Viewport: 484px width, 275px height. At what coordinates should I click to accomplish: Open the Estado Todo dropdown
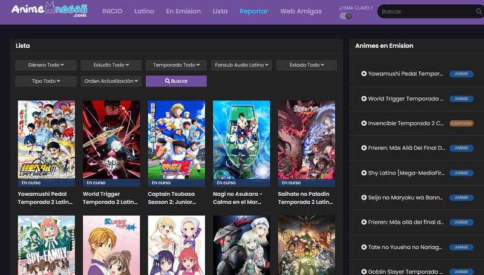pos(307,65)
